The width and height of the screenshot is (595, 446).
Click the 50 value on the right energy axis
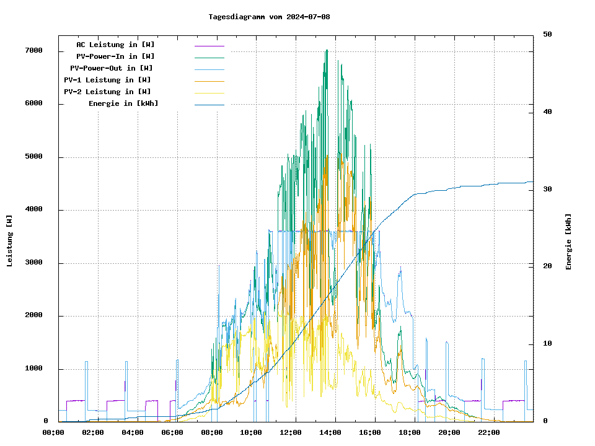point(547,35)
